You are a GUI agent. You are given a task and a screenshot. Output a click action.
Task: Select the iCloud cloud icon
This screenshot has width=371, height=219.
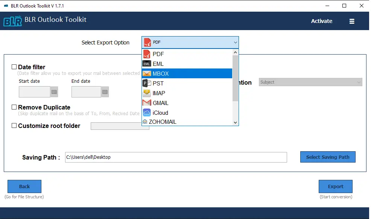click(x=147, y=113)
